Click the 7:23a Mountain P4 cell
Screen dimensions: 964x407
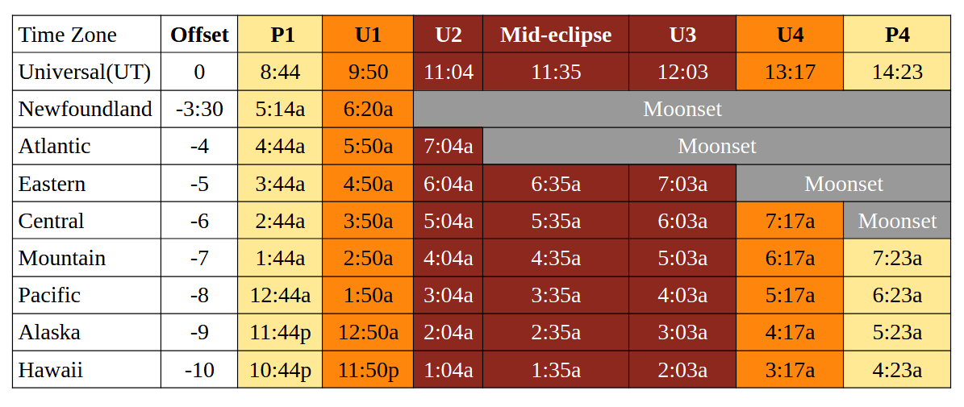pyautogui.click(x=897, y=258)
